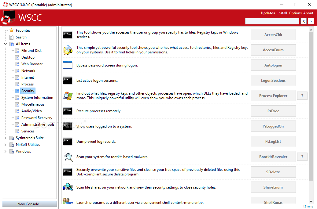Image resolution: width=317 pixels, height=209 pixels.
Task: Click the AccessEnum folder-and-key icon
Action: pyautogui.click(x=68, y=50)
